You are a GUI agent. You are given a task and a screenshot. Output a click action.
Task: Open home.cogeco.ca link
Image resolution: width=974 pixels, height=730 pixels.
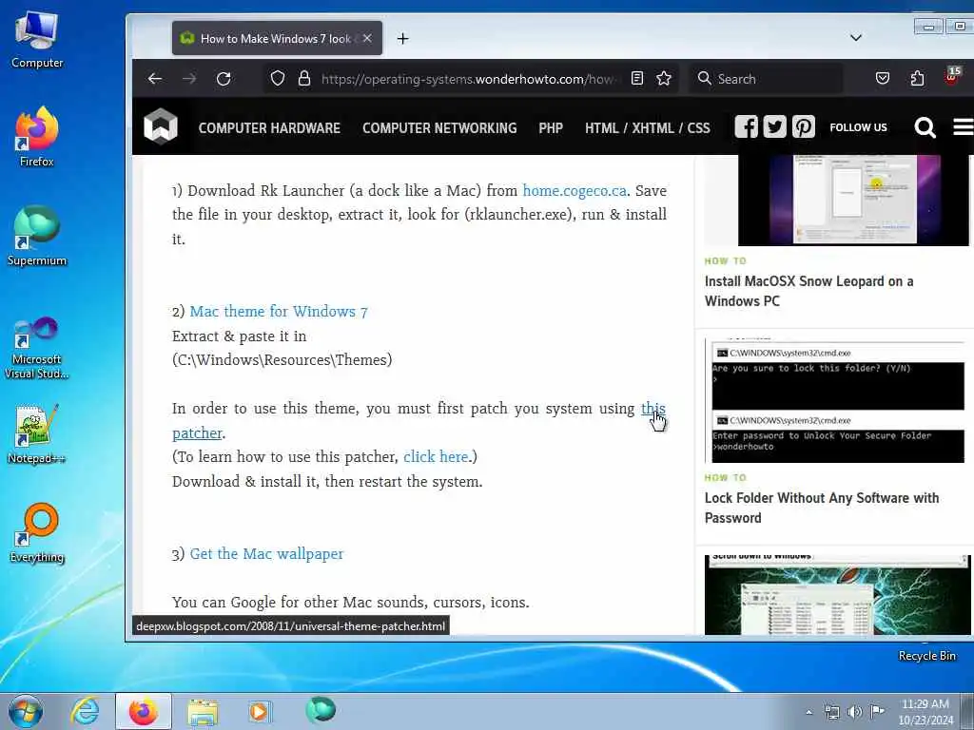[x=575, y=190]
